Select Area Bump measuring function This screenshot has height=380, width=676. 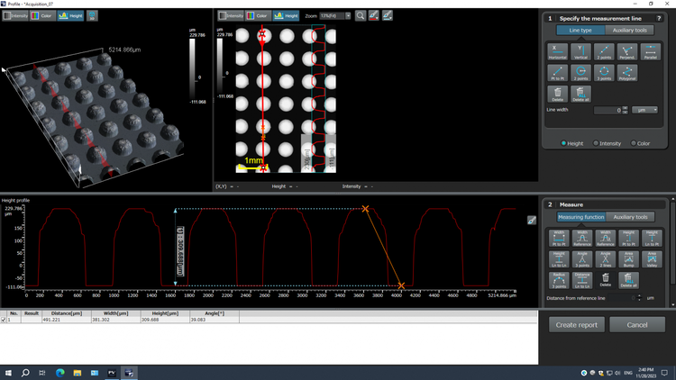[x=628, y=258]
